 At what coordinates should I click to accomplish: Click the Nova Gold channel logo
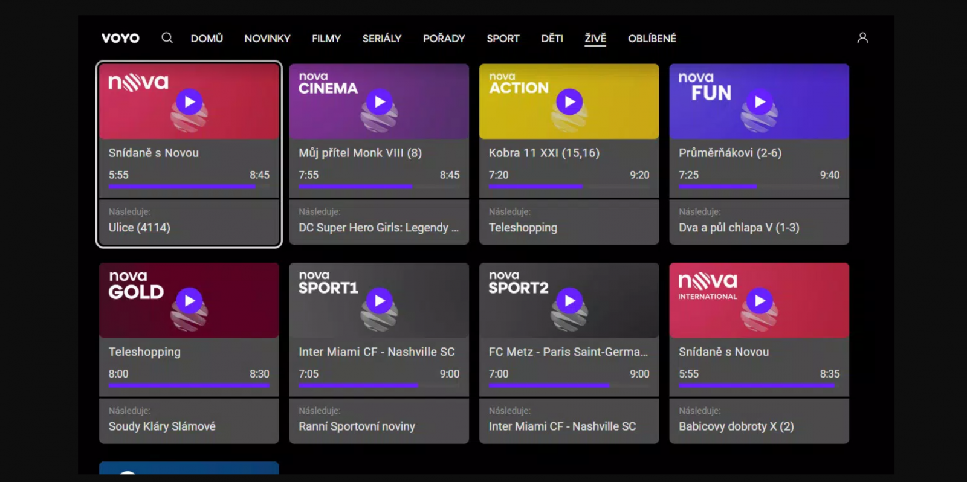click(x=136, y=285)
